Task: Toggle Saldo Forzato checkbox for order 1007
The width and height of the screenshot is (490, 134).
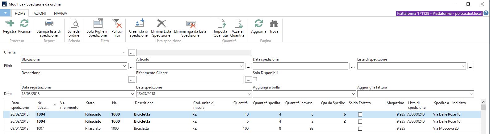Action: tap(360, 128)
